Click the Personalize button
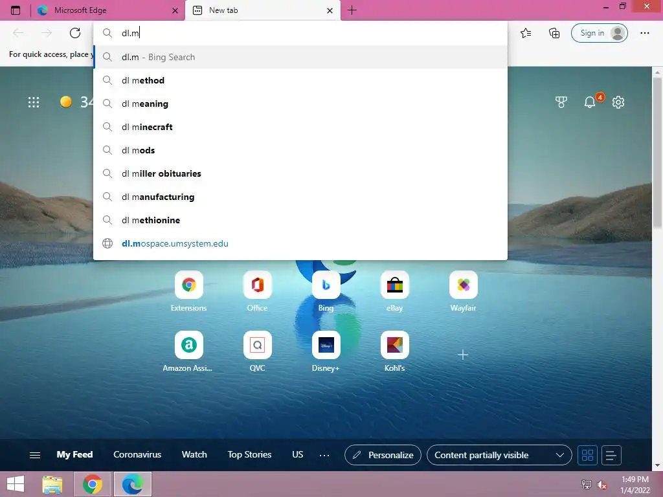Screen dimensions: 663x497 [383, 455]
